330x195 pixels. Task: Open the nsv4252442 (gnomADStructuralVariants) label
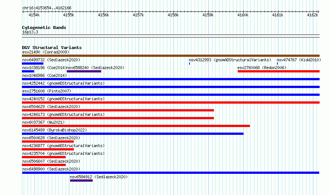[63, 83]
